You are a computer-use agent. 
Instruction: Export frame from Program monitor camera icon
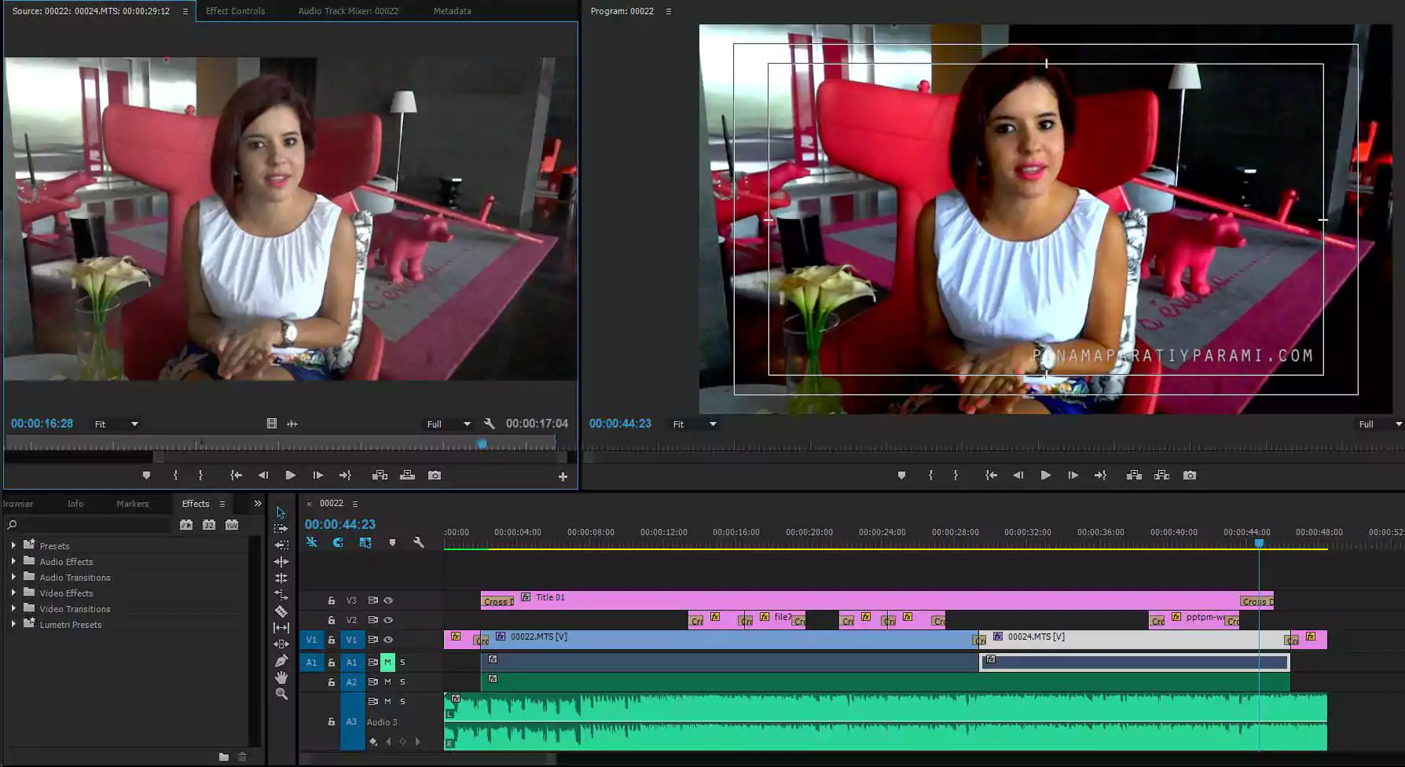tap(1190, 475)
